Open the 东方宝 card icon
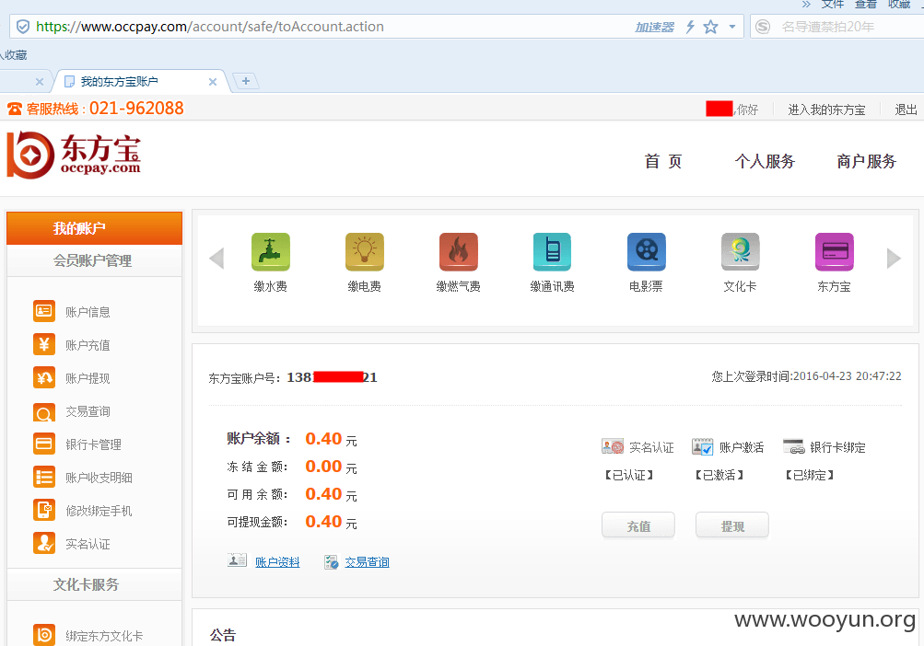Image resolution: width=924 pixels, height=646 pixels. [835, 252]
